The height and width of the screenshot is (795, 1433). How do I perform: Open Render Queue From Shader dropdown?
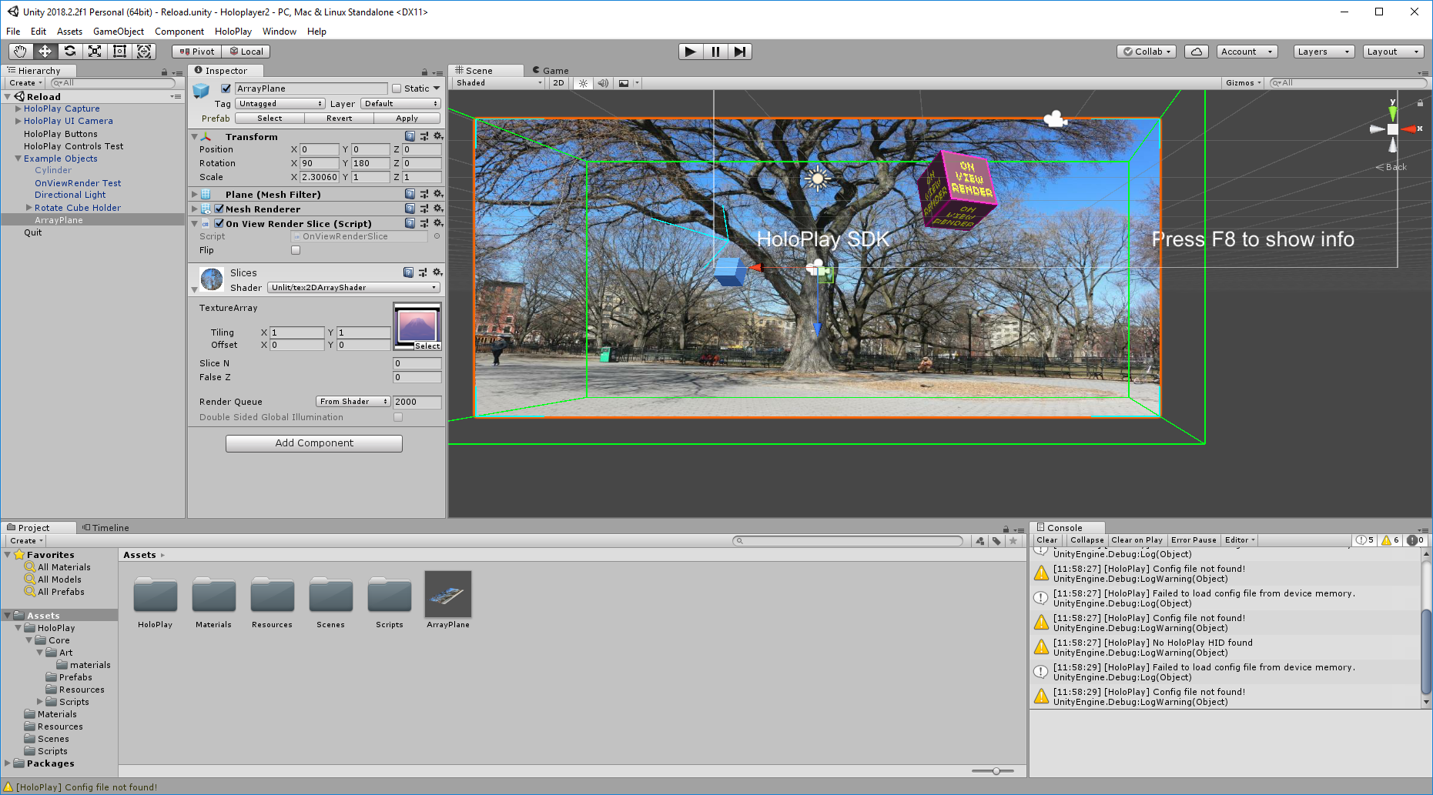point(353,402)
